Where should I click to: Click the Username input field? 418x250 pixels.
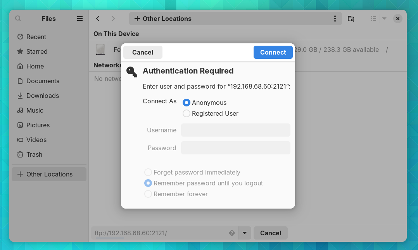(236, 130)
